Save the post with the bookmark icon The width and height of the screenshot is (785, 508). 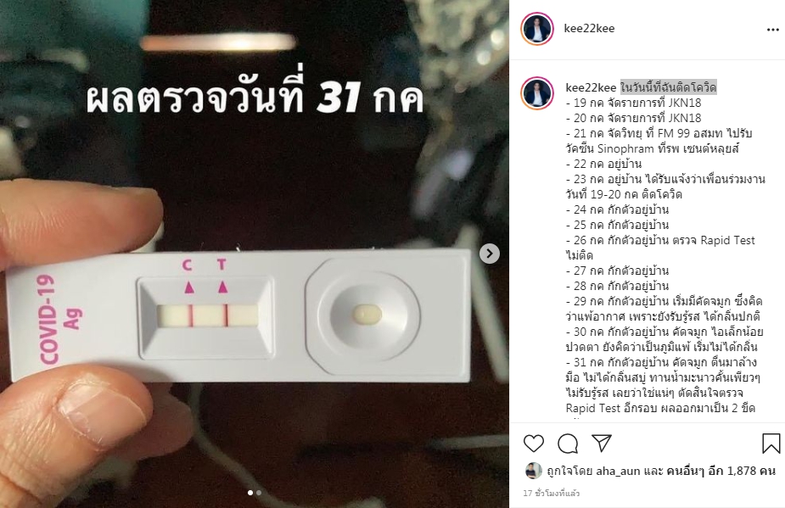(x=771, y=444)
